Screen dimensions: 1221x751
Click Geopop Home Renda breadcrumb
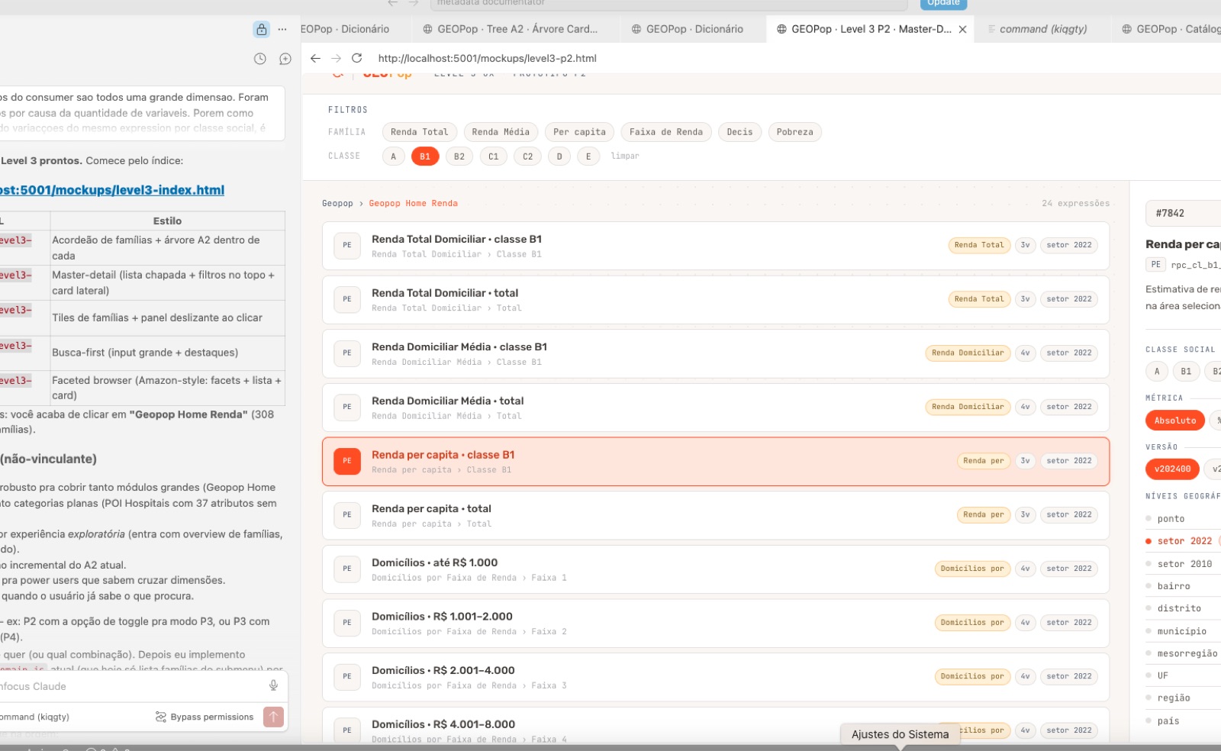[413, 204]
